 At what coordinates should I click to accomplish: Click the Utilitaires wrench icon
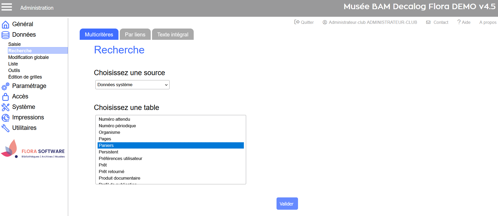6,128
